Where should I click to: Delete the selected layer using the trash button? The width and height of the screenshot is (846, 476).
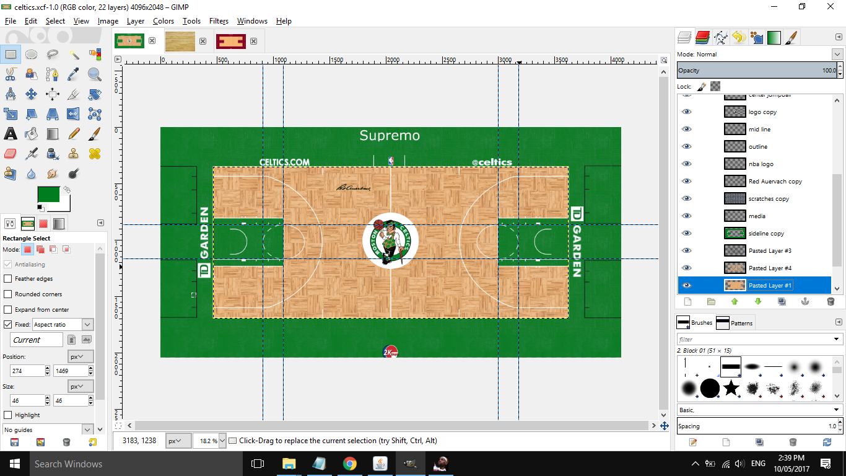[x=830, y=301]
